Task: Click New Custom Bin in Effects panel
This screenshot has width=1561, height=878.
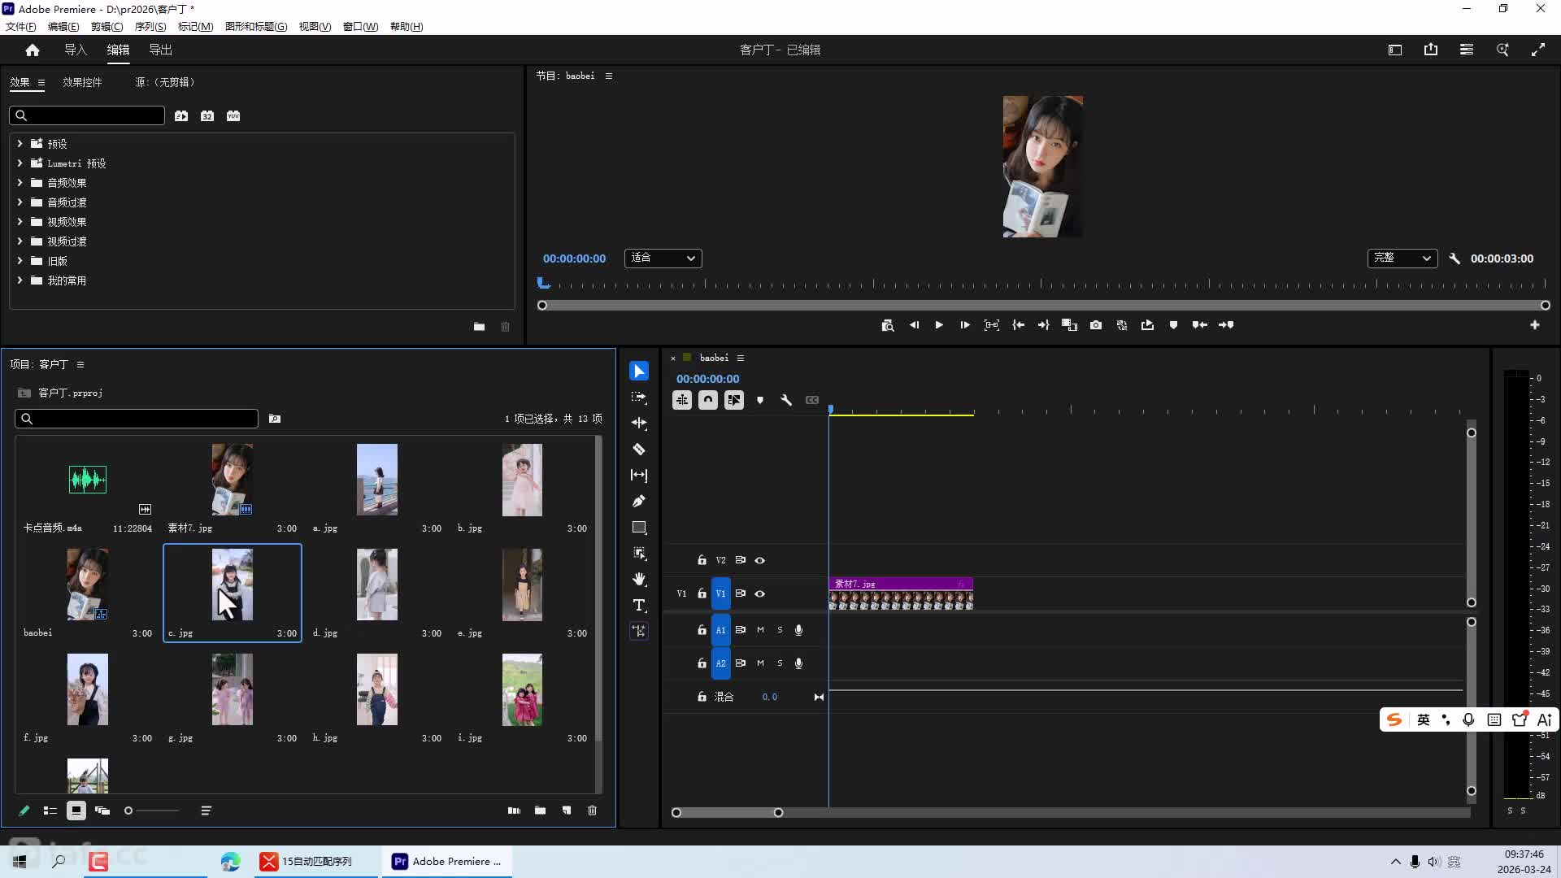Action: click(x=479, y=327)
